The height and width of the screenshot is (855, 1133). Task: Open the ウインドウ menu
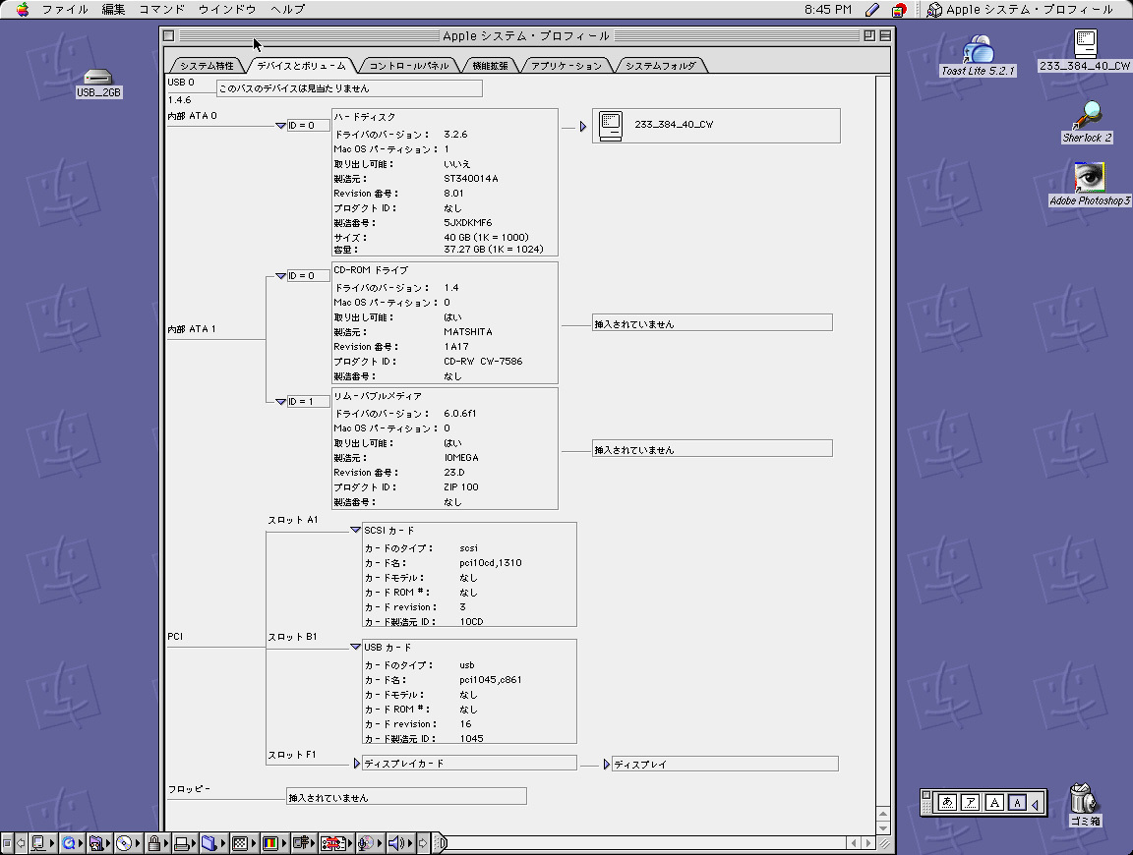click(227, 10)
